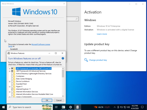Expand the Device Lockdown tree node
Screen dimensions: 147x110
click(x=10, y=82)
